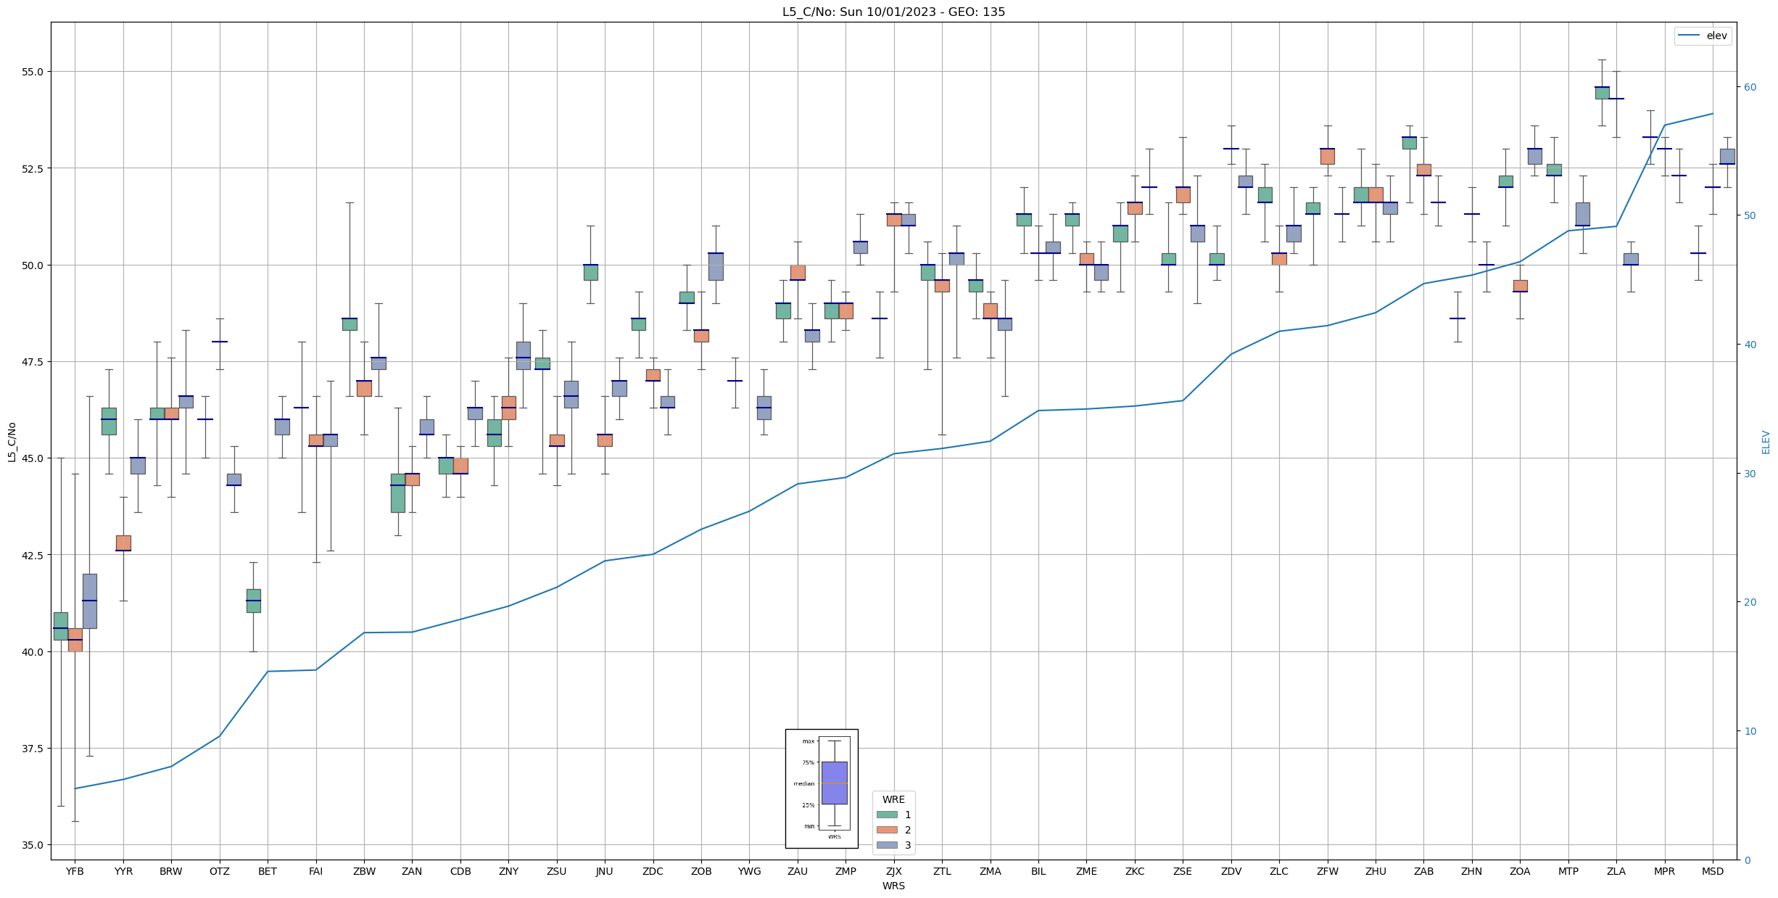Image resolution: width=1778 pixels, height=898 pixels.
Task: Click the WRS x-axis title
Action: tap(893, 886)
